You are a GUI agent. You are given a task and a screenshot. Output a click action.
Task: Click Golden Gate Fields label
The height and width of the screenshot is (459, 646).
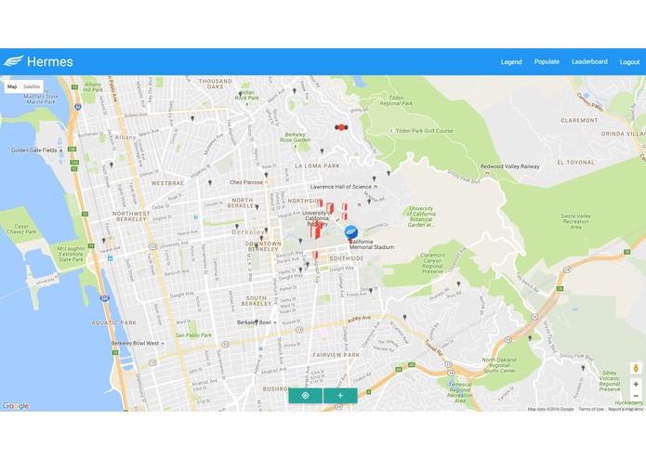[x=33, y=151]
